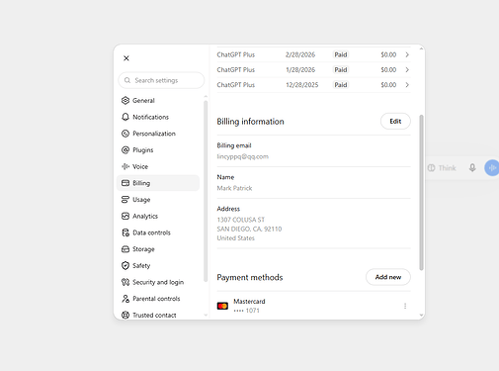This screenshot has height=371, width=499.
Task: Click microphone icon behind dialog
Action: [472, 168]
